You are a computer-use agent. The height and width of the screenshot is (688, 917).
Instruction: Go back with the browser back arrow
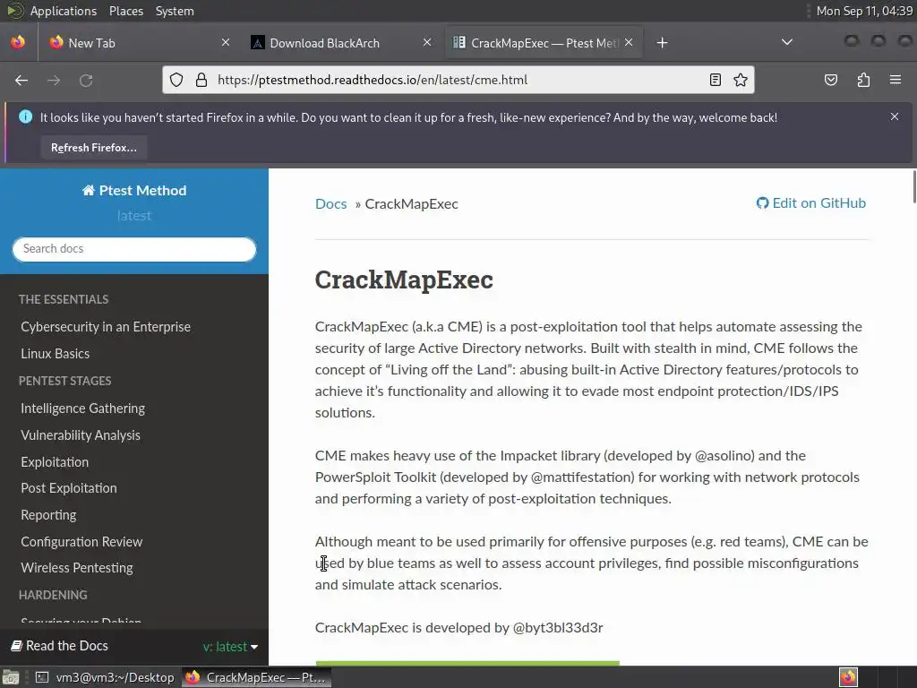[21, 80]
